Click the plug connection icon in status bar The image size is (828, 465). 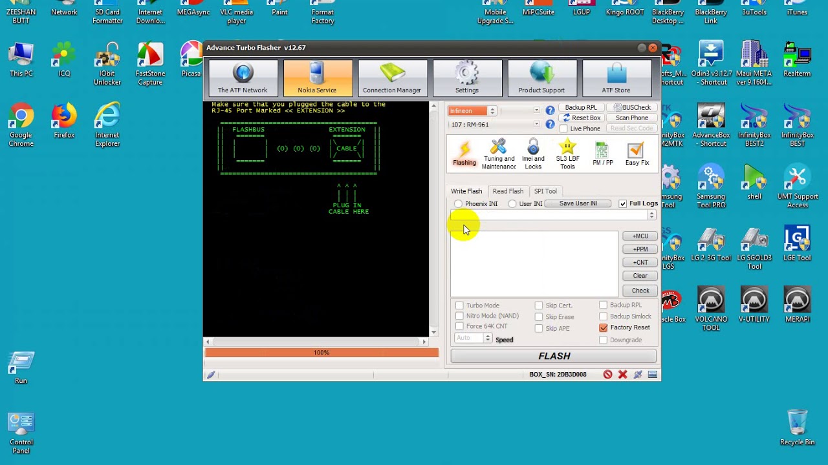(x=638, y=375)
